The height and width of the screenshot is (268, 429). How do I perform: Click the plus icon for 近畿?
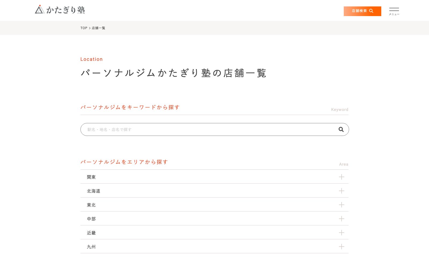(x=341, y=233)
